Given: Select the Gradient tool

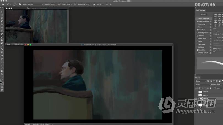Looking at the screenshot, I should tap(2, 49).
